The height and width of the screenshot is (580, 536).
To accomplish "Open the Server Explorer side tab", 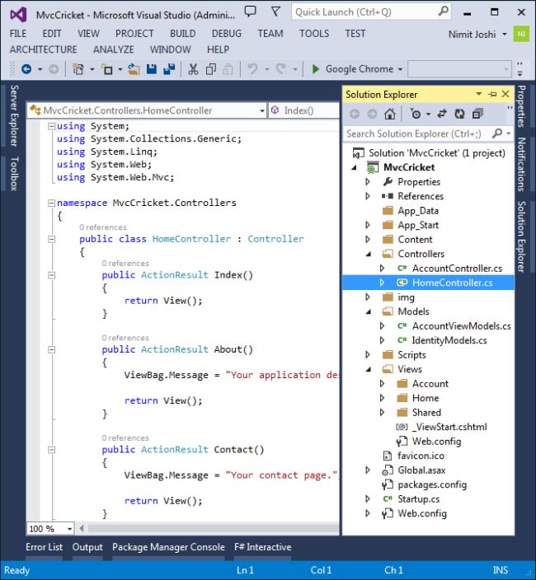I will pyautogui.click(x=14, y=116).
